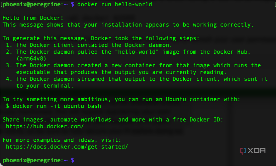Click the "To try something more ambitious" line
Viewport: 276px width, 166px height.
coord(121,99)
